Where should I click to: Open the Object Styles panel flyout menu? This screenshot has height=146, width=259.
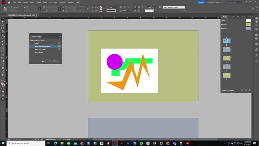(x=60, y=36)
